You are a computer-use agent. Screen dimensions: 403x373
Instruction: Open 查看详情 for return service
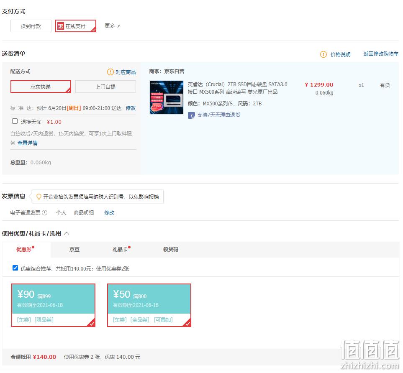pyautogui.click(x=27, y=143)
